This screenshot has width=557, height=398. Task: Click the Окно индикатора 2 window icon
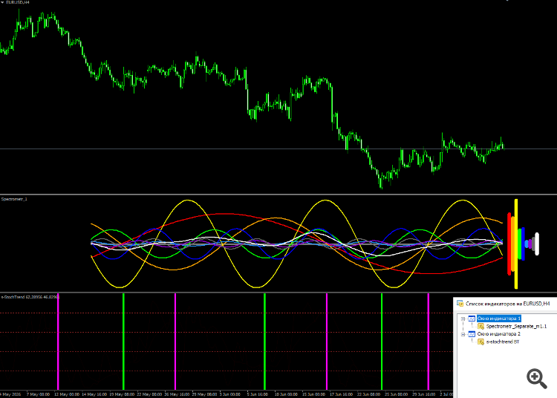click(472, 334)
